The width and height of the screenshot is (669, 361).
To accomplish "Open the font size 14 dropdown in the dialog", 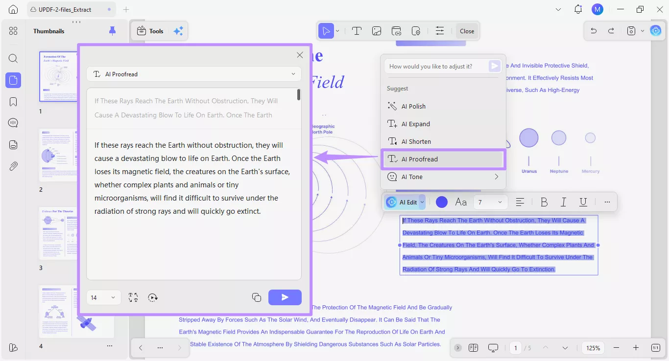I will (103, 297).
